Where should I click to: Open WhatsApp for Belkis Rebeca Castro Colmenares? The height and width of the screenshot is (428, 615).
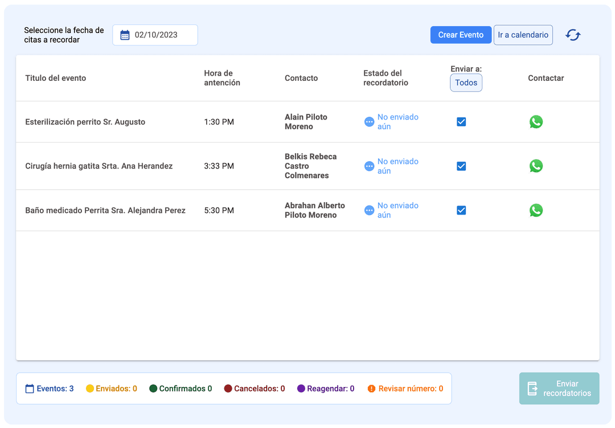(536, 166)
